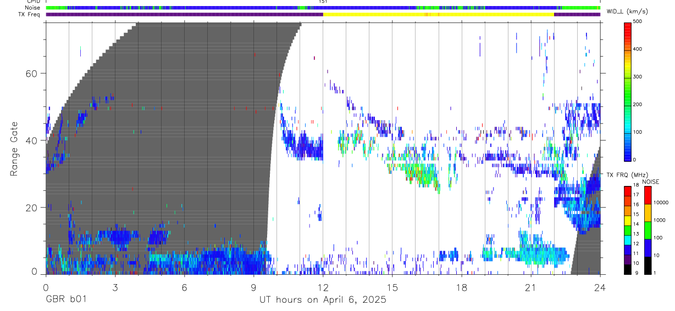Image resolution: width=675 pixels, height=311 pixels.
Task: Click the 9 label on UT hours axis
Action: click(x=253, y=287)
